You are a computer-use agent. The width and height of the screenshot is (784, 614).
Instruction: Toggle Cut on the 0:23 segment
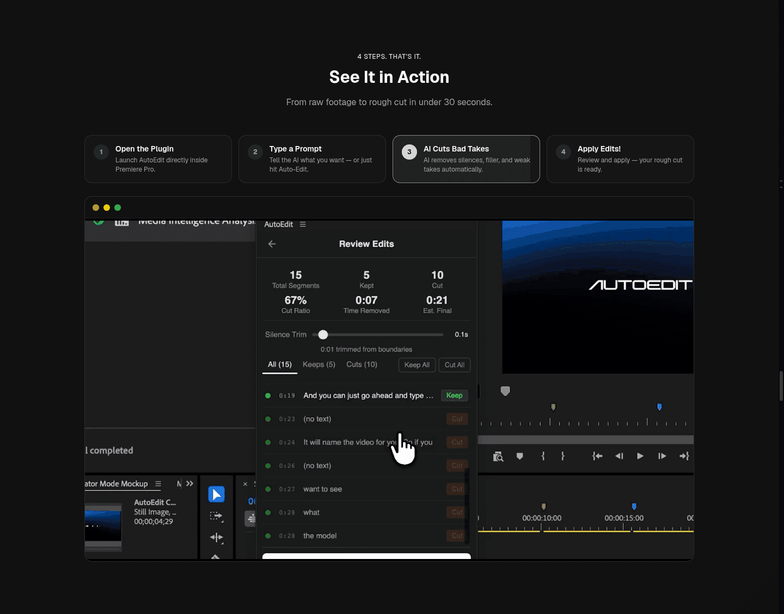pyautogui.click(x=457, y=419)
